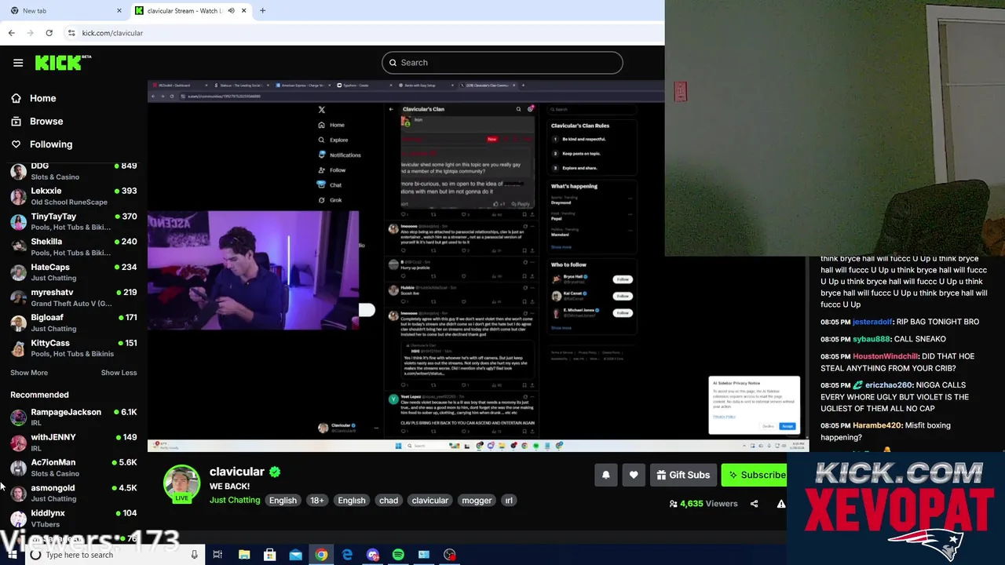Open Spotify from taskbar
This screenshot has height=565, width=1005.
pyautogui.click(x=398, y=555)
